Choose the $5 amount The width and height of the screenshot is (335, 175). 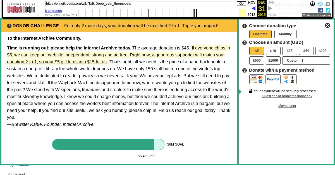257,51
